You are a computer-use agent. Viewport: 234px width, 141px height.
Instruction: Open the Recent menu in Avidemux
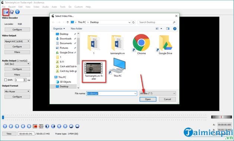tap(12, 7)
